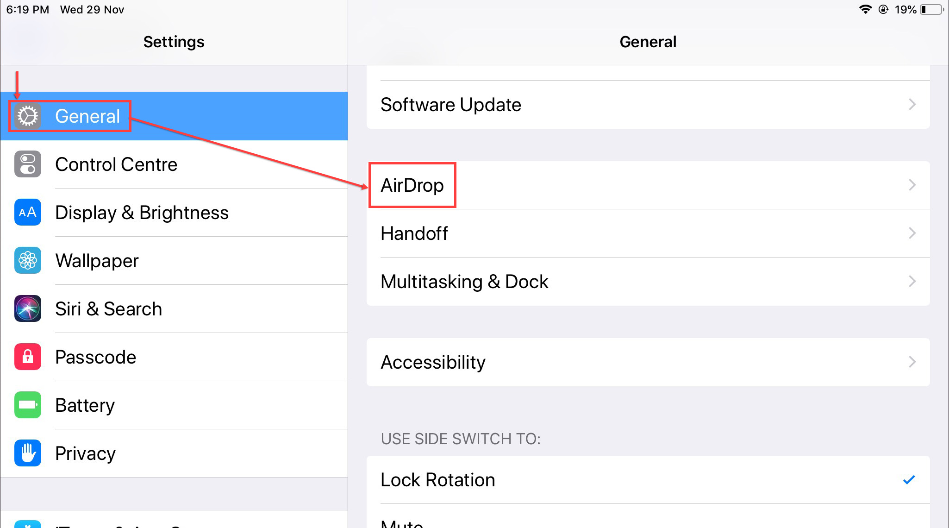Tap the Privacy settings label
Image resolution: width=949 pixels, height=528 pixels.
tap(85, 453)
